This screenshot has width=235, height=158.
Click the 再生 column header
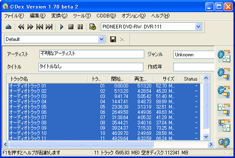pos(141,79)
